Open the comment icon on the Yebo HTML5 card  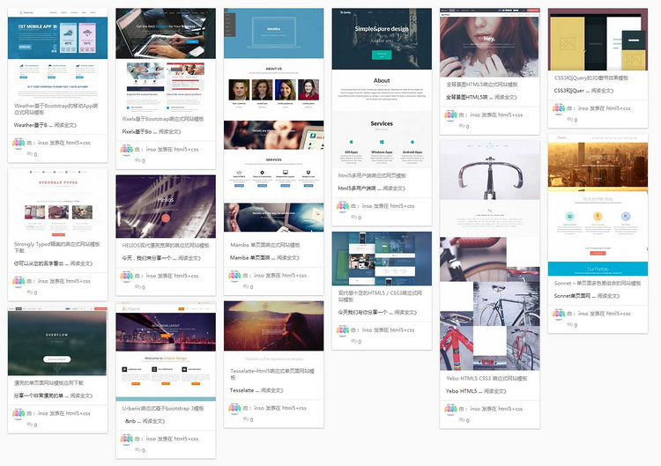point(462,420)
